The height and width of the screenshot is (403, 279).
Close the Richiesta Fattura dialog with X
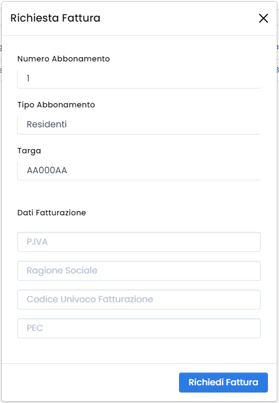tap(264, 18)
